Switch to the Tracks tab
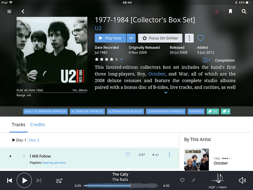This screenshot has height=190, width=253. 19,125
